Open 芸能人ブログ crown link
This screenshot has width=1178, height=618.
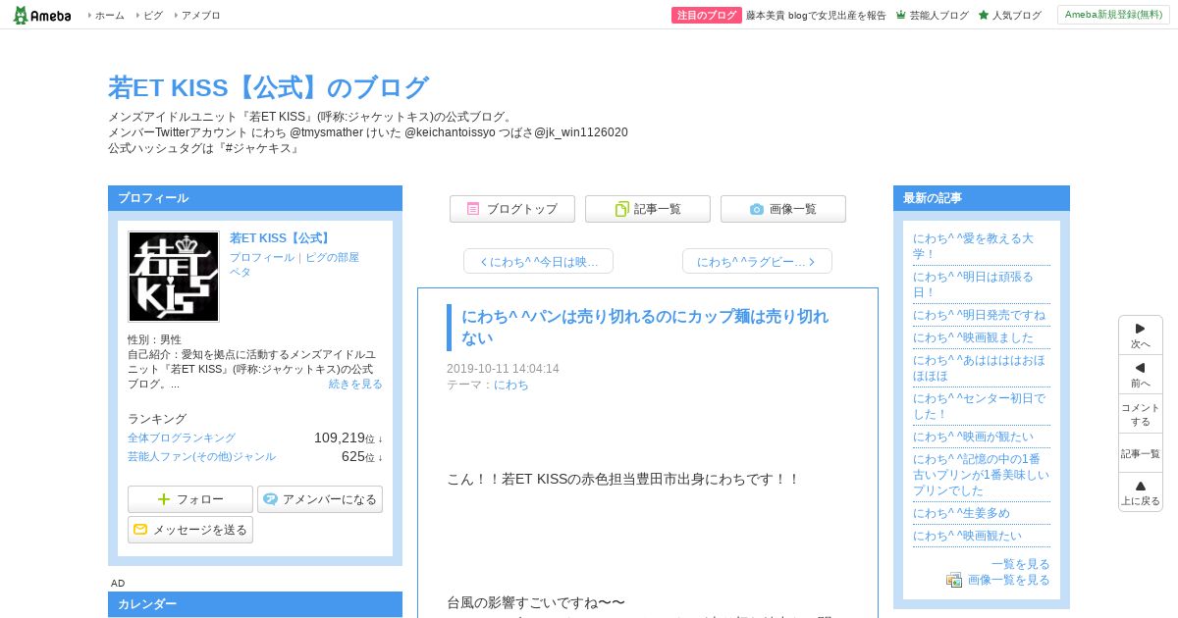(x=932, y=16)
